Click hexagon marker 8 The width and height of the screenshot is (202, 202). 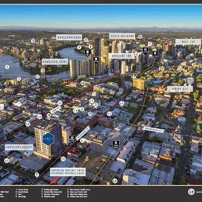coord(91,47)
